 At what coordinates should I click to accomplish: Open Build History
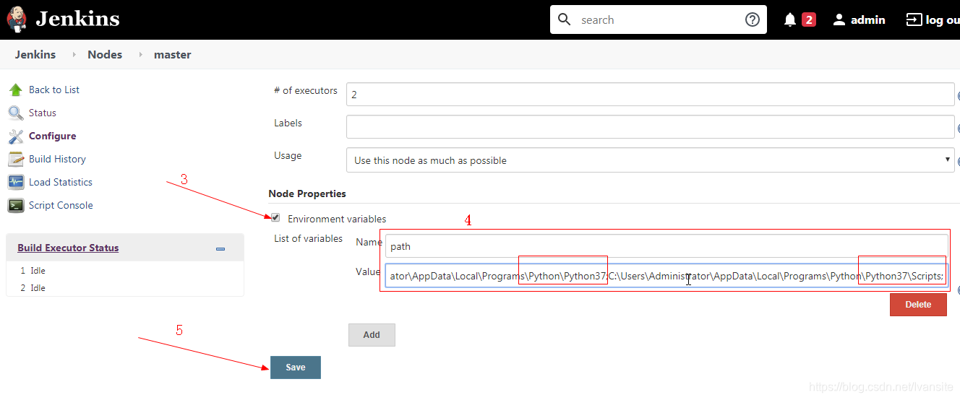(57, 159)
